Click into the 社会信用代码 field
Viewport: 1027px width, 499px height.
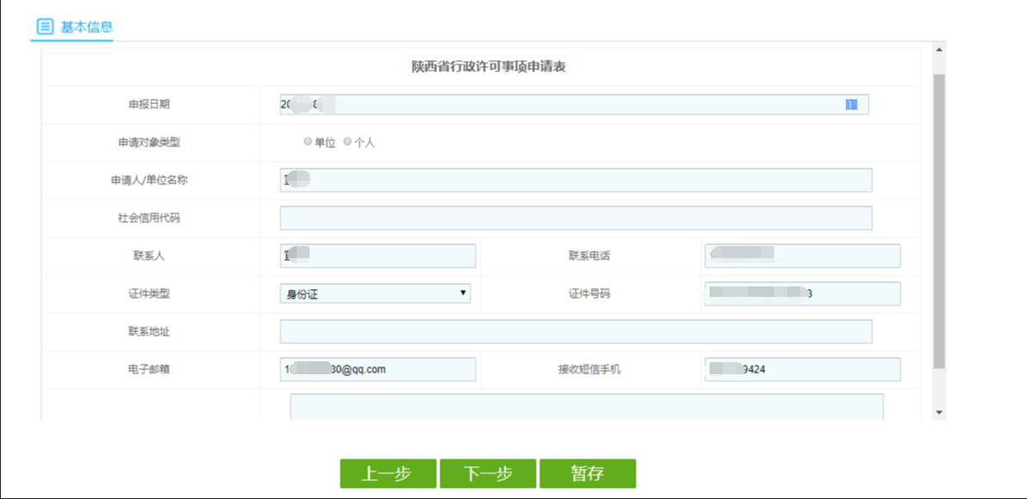click(x=575, y=218)
